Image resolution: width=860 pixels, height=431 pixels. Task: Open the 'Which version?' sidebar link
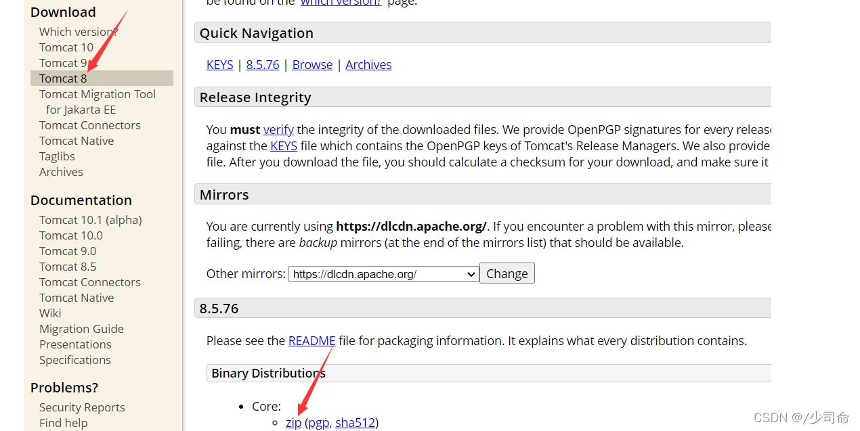pos(78,32)
